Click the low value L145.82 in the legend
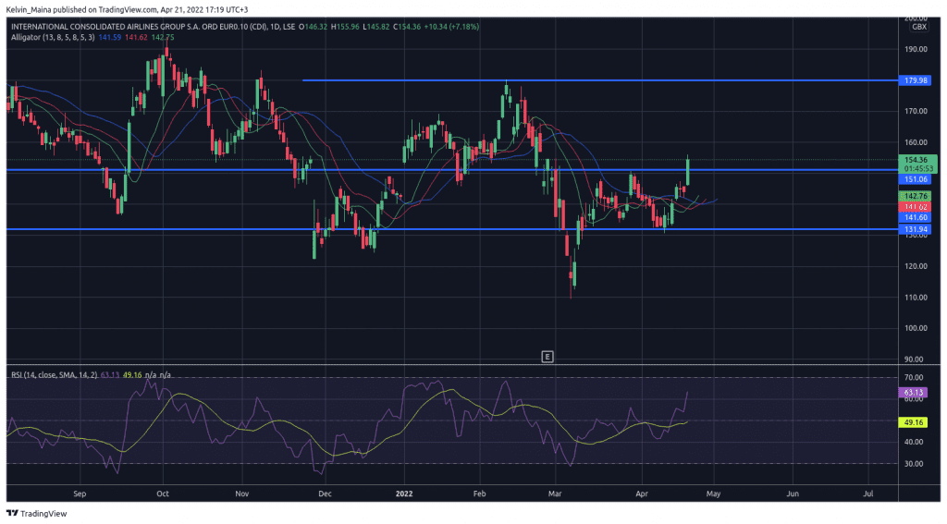 pyautogui.click(x=375, y=27)
